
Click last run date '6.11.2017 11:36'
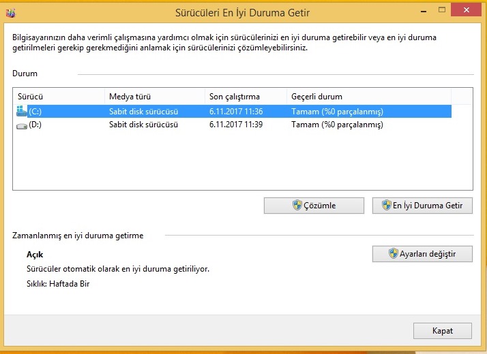[x=236, y=112]
